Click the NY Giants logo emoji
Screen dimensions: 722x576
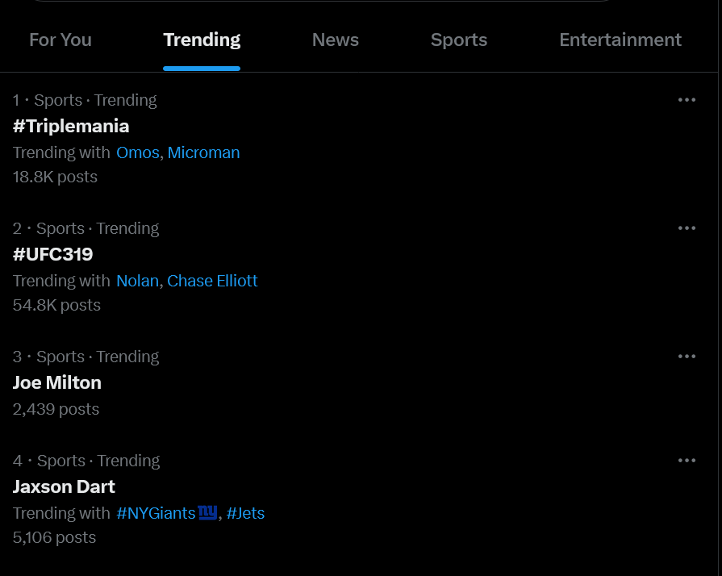point(208,512)
